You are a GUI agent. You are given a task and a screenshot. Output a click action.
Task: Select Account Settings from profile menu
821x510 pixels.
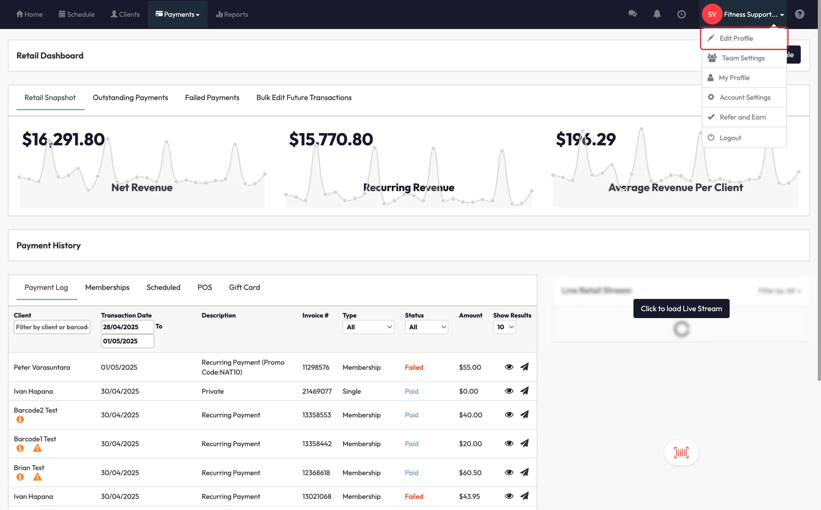tap(744, 97)
